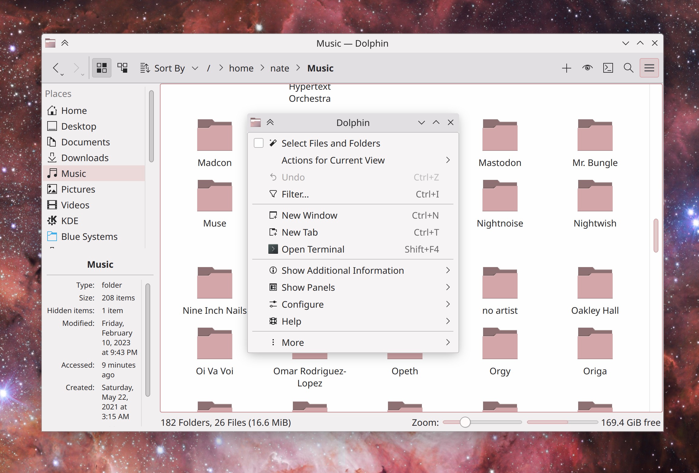This screenshot has height=473, width=699.
Task: Open Desktop in Places panel
Action: click(94, 126)
